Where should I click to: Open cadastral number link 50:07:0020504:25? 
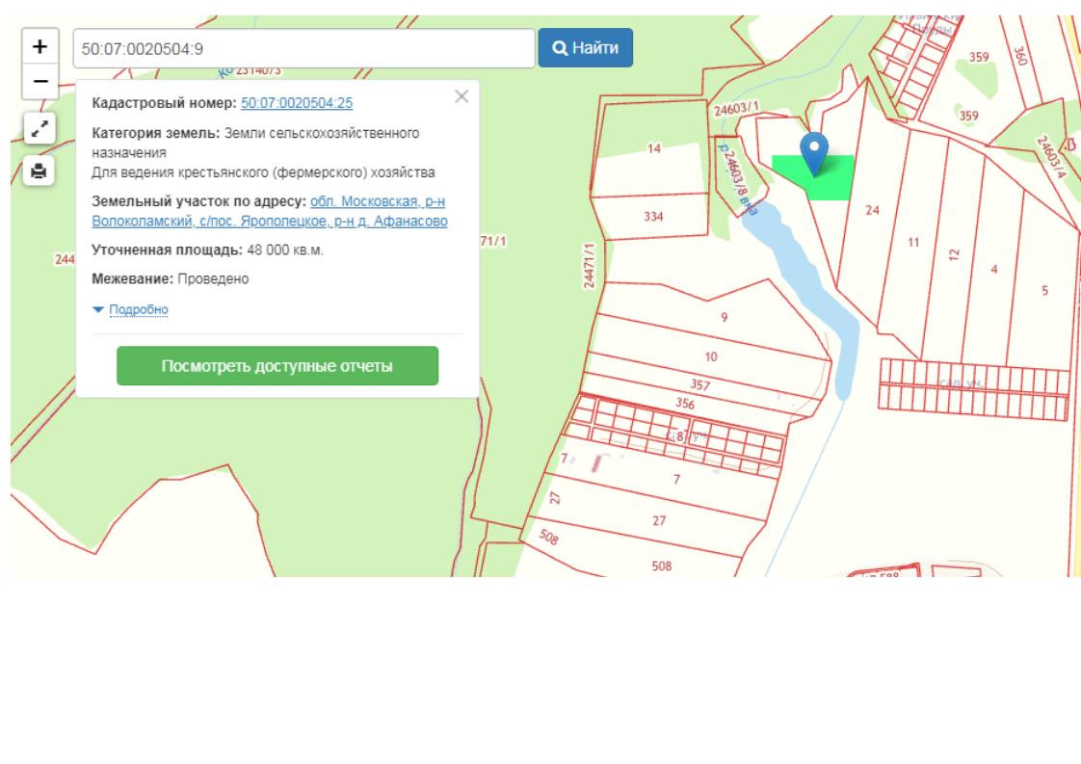[x=297, y=103]
